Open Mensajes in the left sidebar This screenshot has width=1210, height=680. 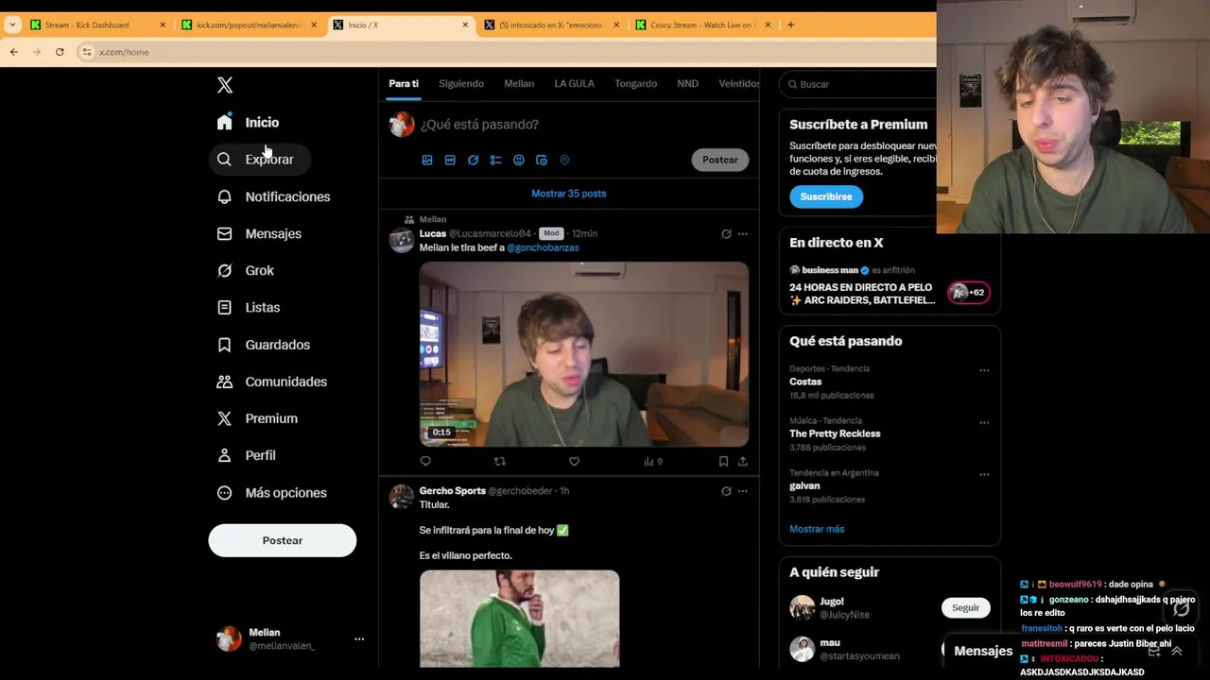pos(260,233)
